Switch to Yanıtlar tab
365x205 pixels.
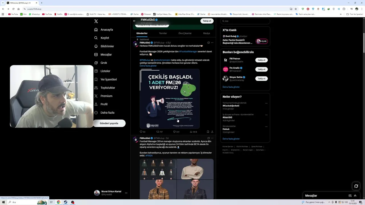(x=163, y=33)
